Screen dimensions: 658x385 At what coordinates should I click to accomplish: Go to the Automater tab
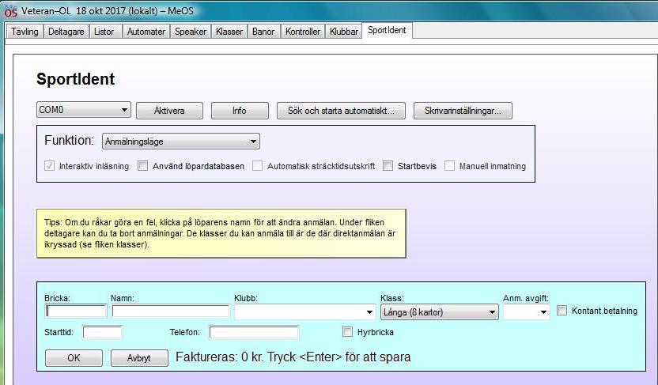(x=146, y=32)
